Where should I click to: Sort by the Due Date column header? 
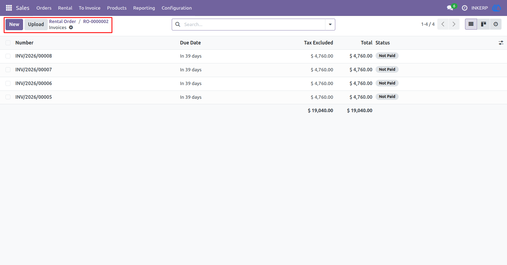pyautogui.click(x=190, y=43)
